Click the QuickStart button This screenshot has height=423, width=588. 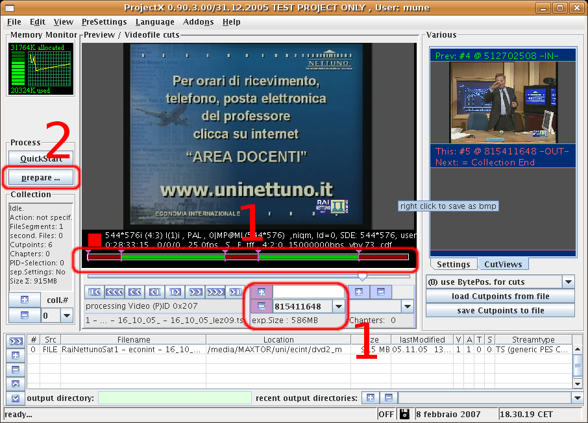click(x=41, y=158)
